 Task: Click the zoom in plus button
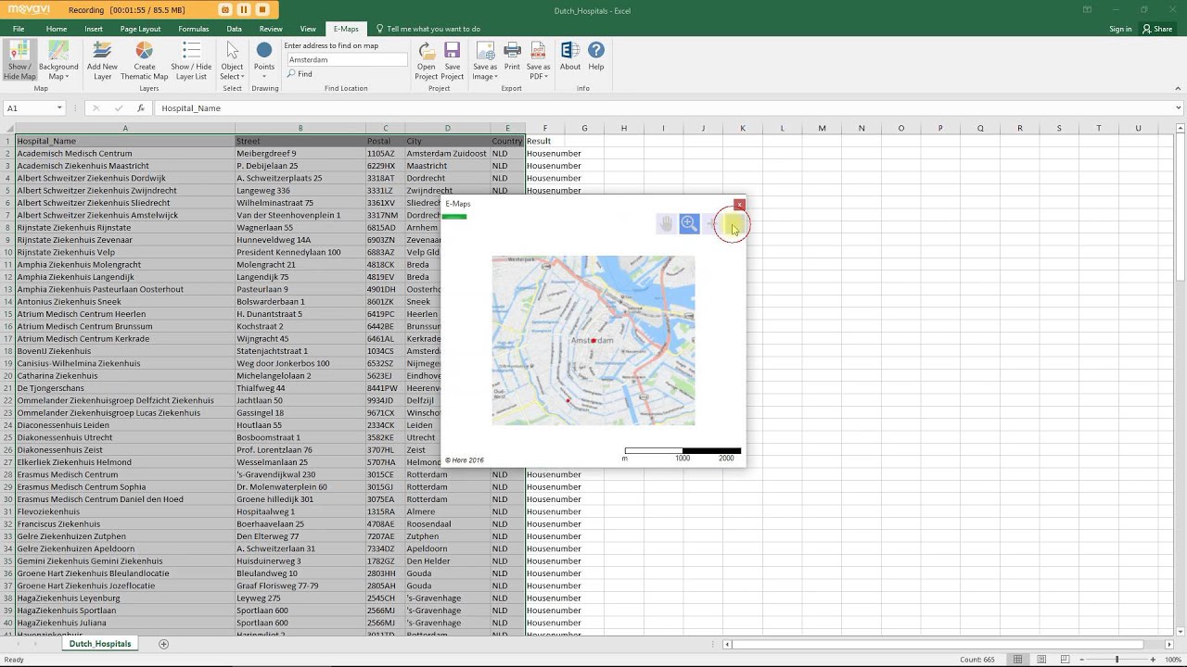pos(1153,660)
